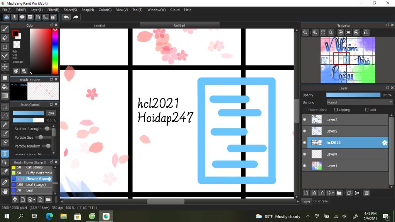Open File Explorer from taskbar
Image resolution: width=395 pixels, height=222 pixels.
(64, 216)
